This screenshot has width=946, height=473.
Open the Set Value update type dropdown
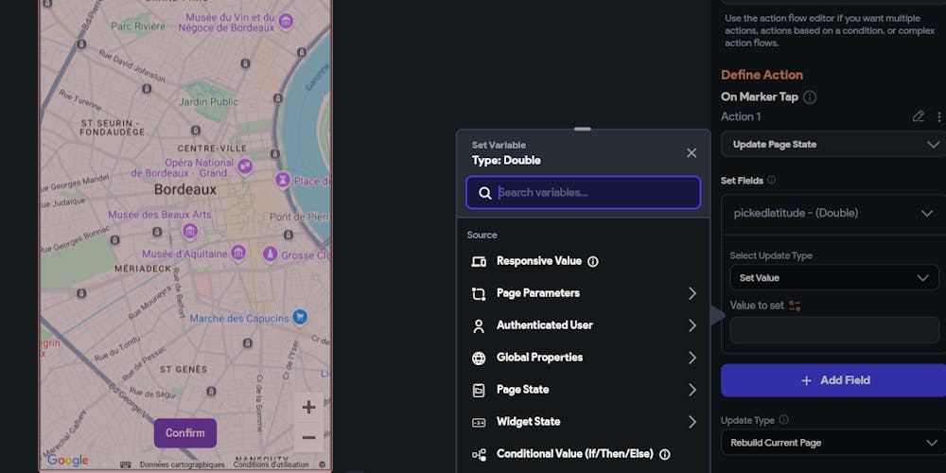tap(833, 278)
